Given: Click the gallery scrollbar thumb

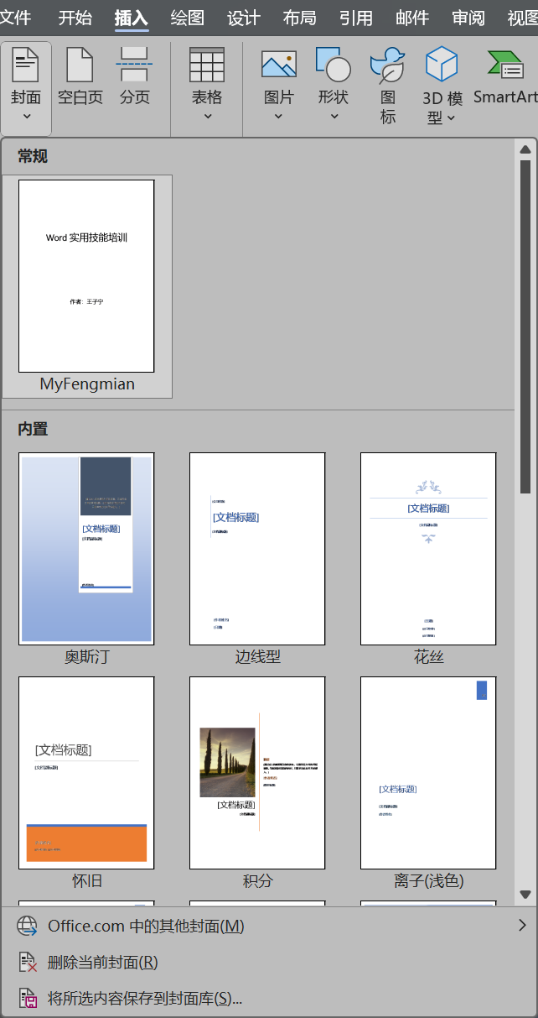Looking at the screenshot, I should (525, 326).
